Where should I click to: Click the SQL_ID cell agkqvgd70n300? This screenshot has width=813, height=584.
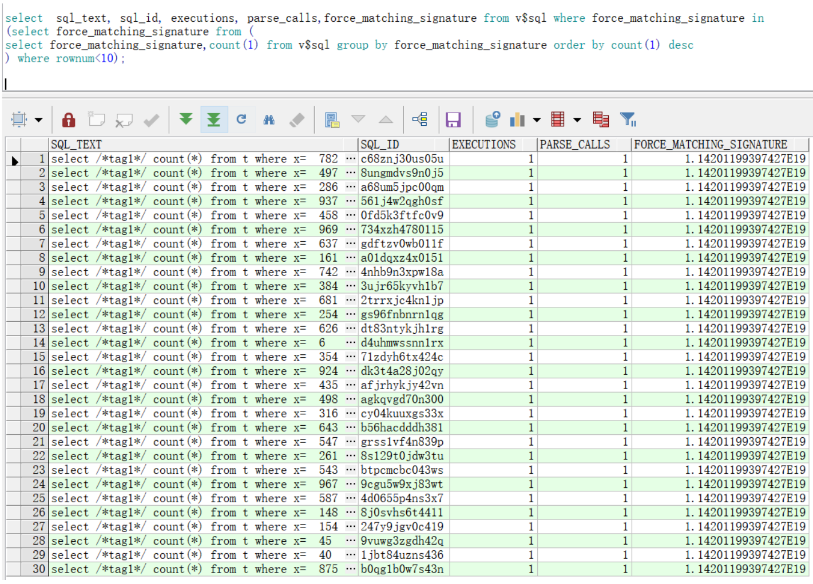(x=404, y=399)
